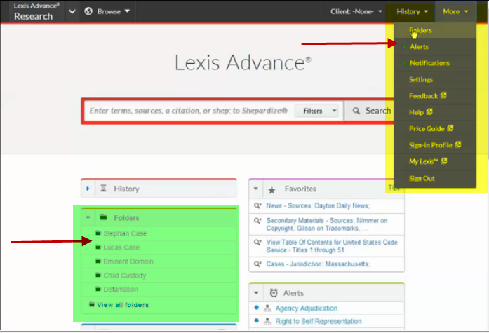Select Help in the More menu
Screen dimensions: 489x333
[x=435, y=112]
